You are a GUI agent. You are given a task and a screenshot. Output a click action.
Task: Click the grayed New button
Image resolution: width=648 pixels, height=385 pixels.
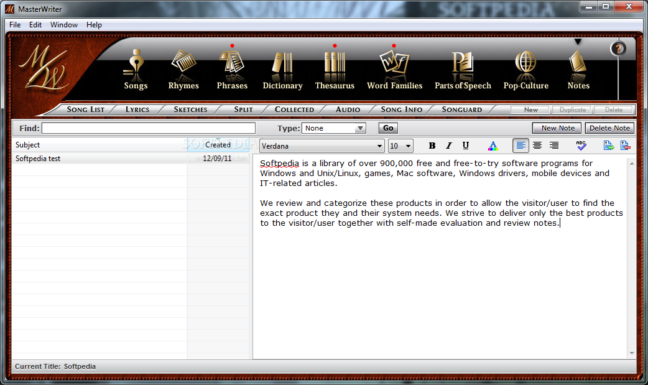click(x=530, y=109)
